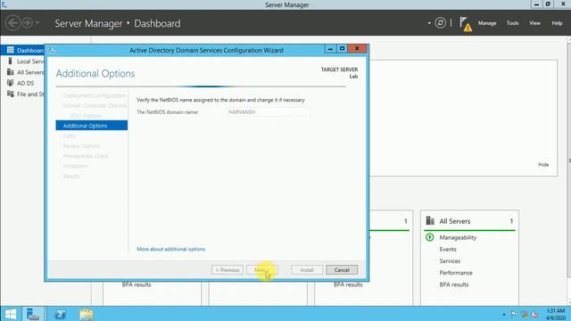Click the Local Server icon in sidebar
Screen dimensions: 571x321
(x=10, y=61)
